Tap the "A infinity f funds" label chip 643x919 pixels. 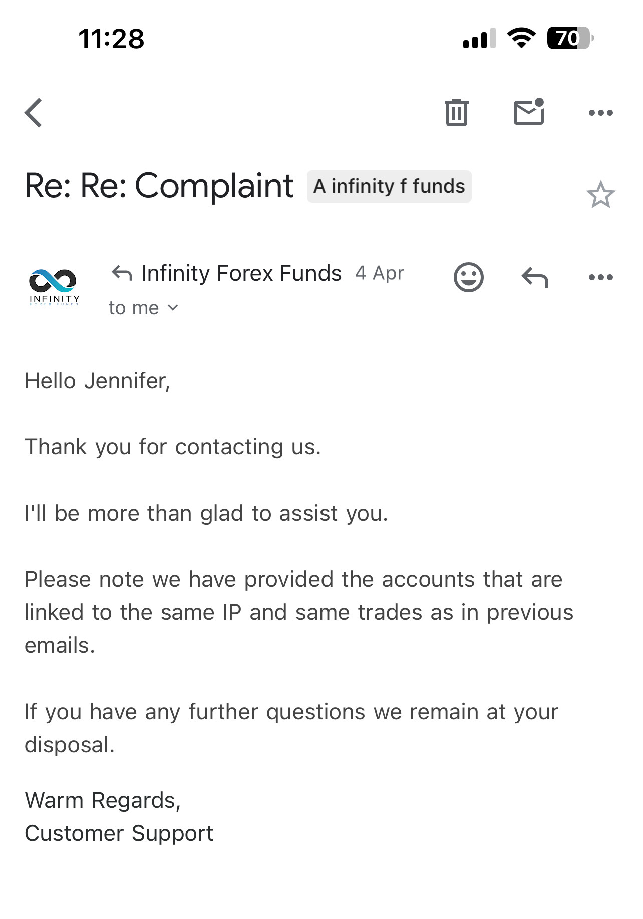[x=389, y=186]
